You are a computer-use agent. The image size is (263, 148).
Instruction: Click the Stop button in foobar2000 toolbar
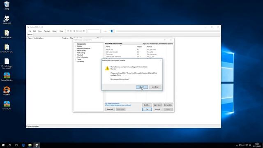click(x=68, y=31)
